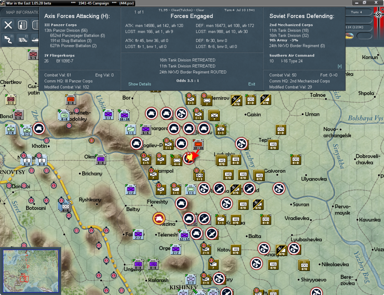Click the minimap overview

pos(31,271)
